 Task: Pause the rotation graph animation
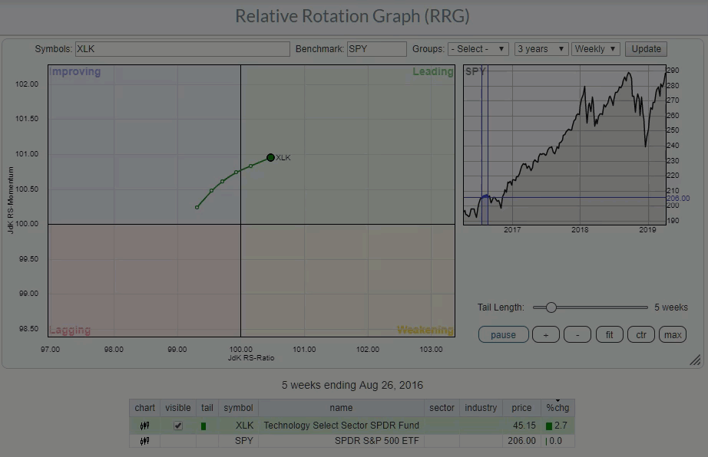(503, 335)
